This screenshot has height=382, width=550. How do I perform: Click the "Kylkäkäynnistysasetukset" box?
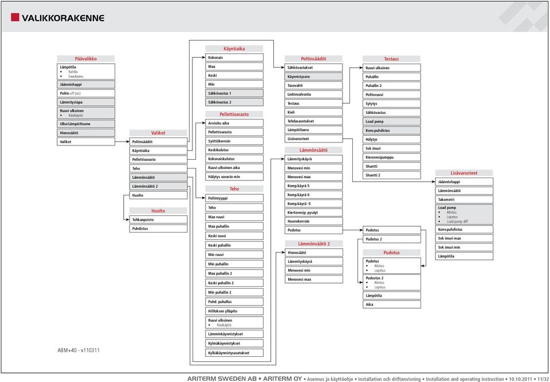234,353
